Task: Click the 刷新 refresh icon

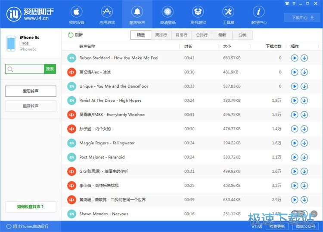Action: pyautogui.click(x=71, y=35)
